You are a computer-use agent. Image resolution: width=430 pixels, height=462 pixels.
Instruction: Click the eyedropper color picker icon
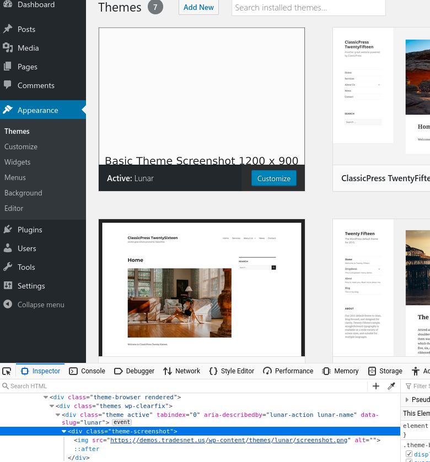coord(391,386)
